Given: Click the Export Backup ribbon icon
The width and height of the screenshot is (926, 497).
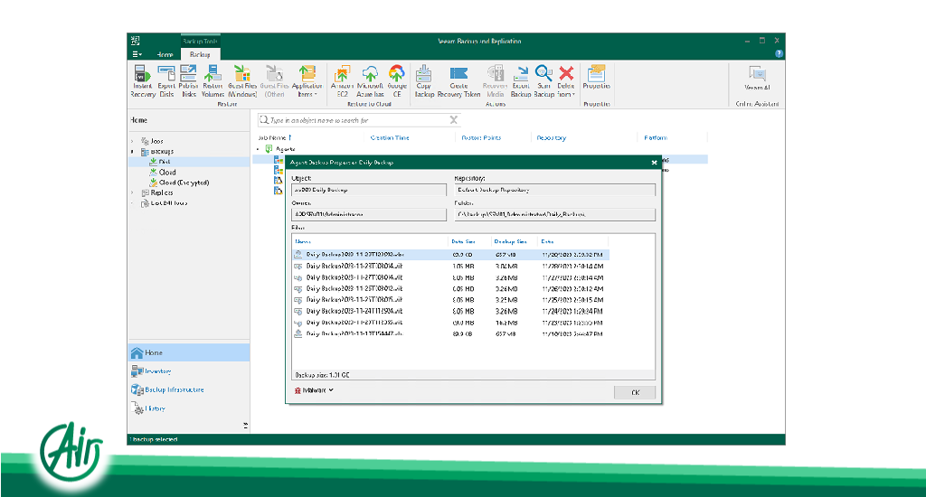Looking at the screenshot, I should pos(521,80).
